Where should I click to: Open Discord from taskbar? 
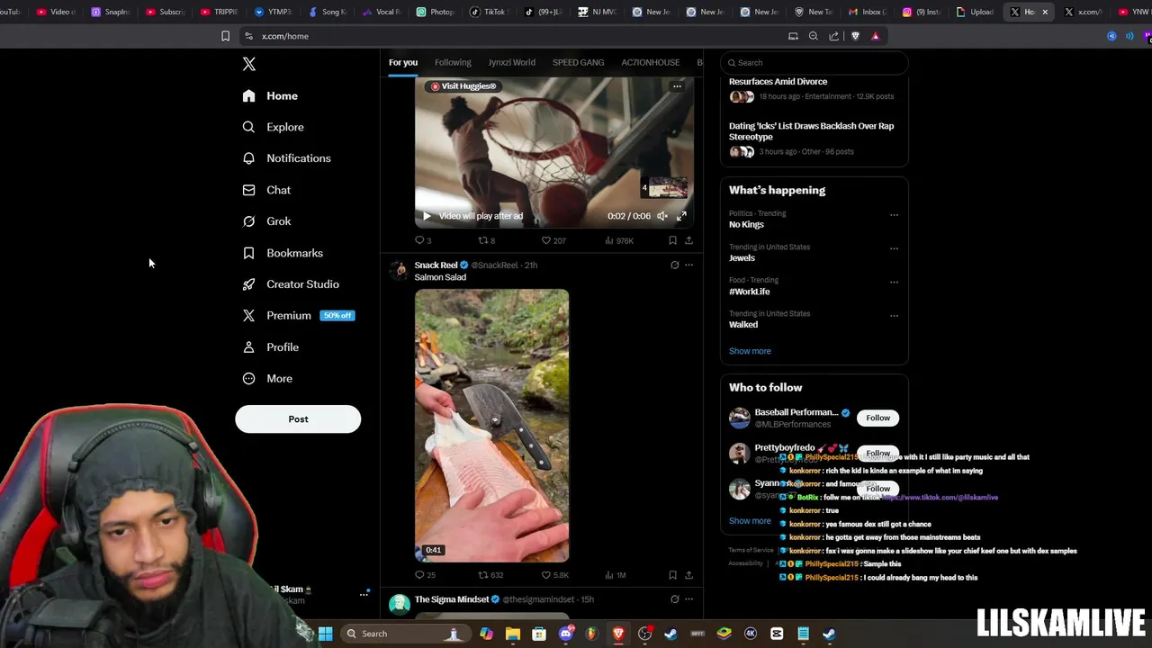pyautogui.click(x=565, y=634)
